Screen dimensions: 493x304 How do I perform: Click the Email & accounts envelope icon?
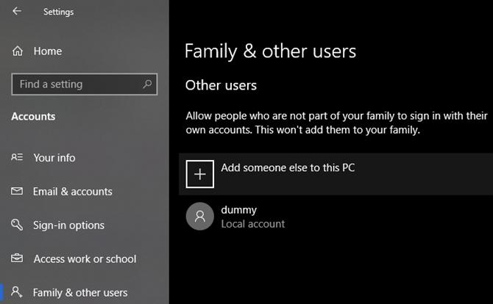tap(17, 191)
